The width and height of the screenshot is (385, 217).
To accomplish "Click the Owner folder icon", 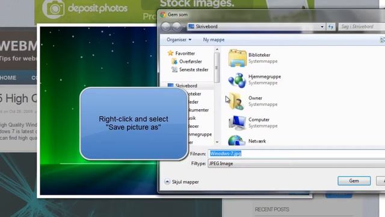I will (x=237, y=101).
